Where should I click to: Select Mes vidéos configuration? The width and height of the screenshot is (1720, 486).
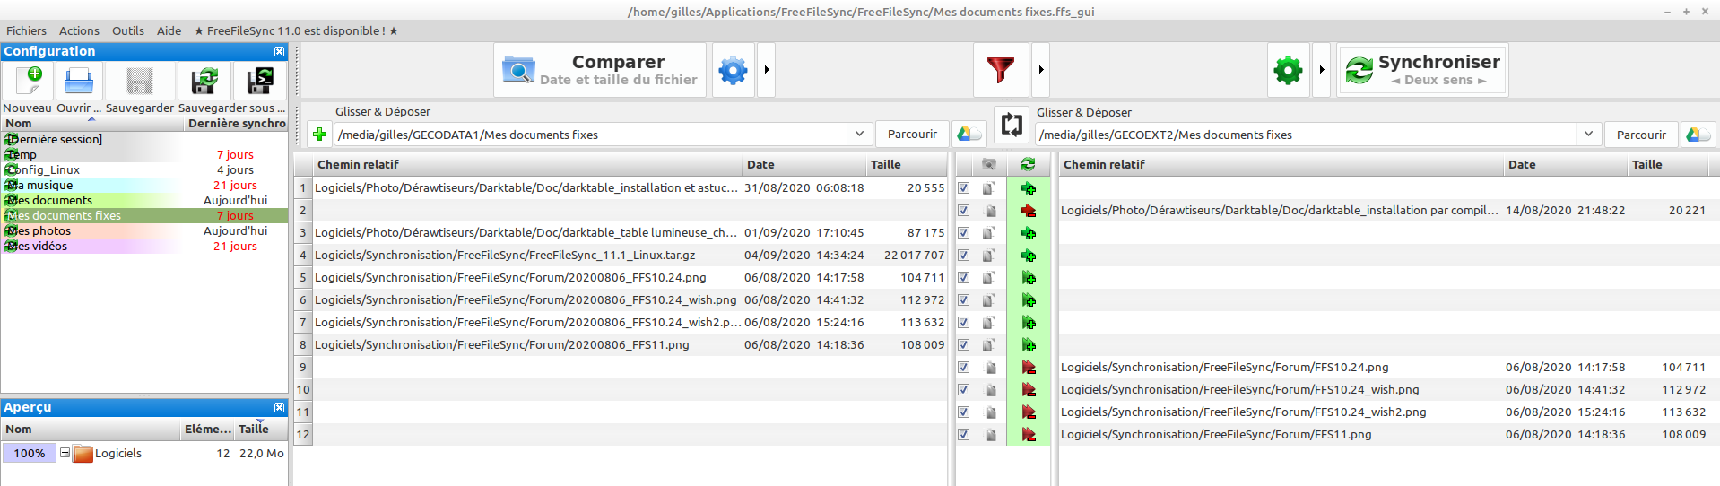coord(144,247)
